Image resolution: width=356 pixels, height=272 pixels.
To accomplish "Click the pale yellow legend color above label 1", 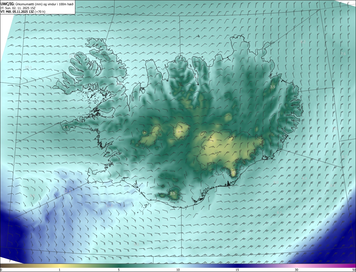I will tap(60, 266).
